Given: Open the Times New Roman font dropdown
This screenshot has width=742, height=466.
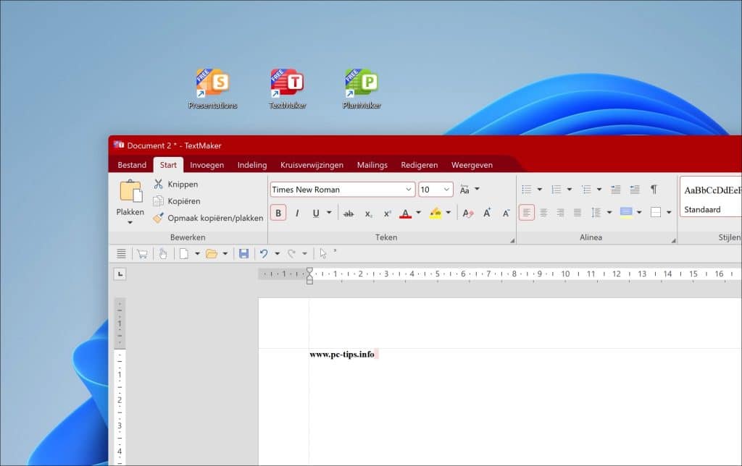Looking at the screenshot, I should 409,190.
